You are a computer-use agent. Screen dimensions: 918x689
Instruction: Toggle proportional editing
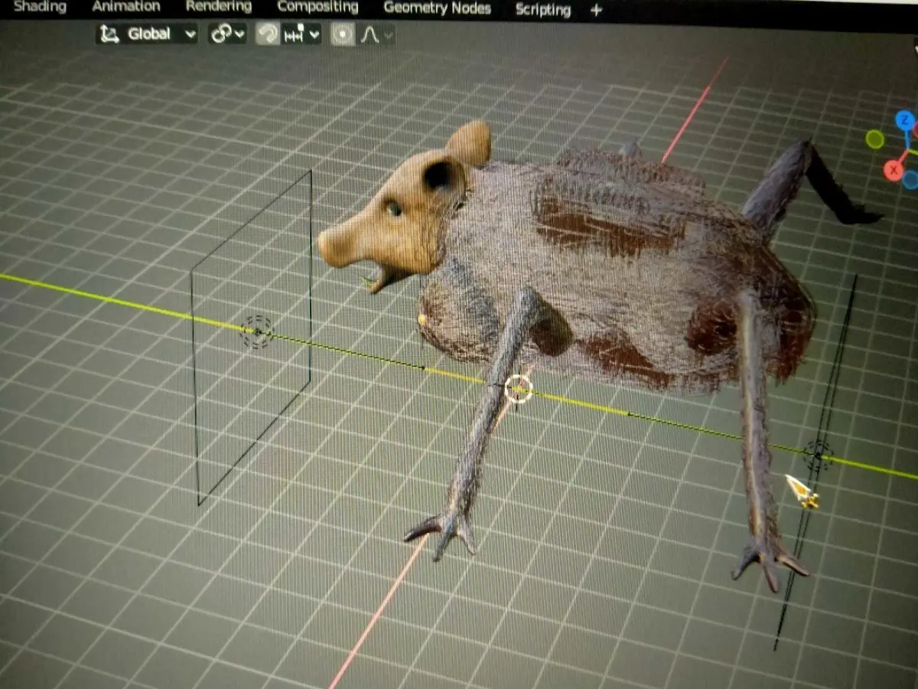click(343, 35)
